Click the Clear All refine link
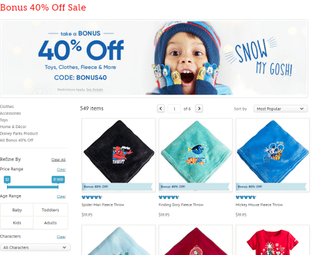Viewport: 316px width, 255px height. tap(58, 160)
